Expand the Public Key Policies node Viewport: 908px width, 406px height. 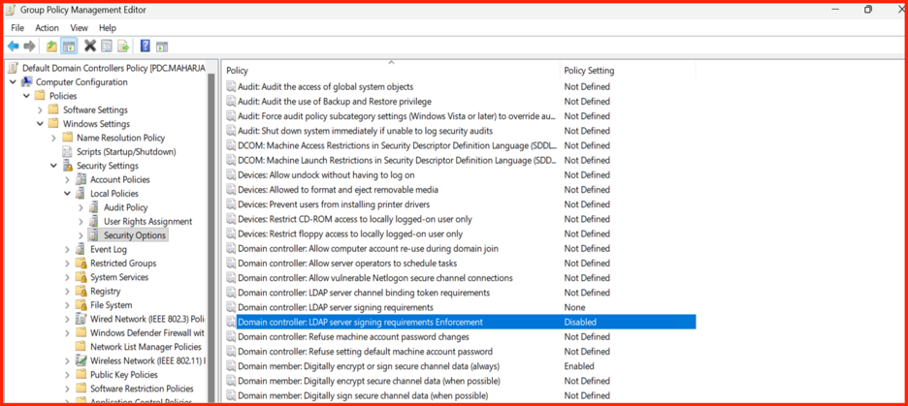67,375
